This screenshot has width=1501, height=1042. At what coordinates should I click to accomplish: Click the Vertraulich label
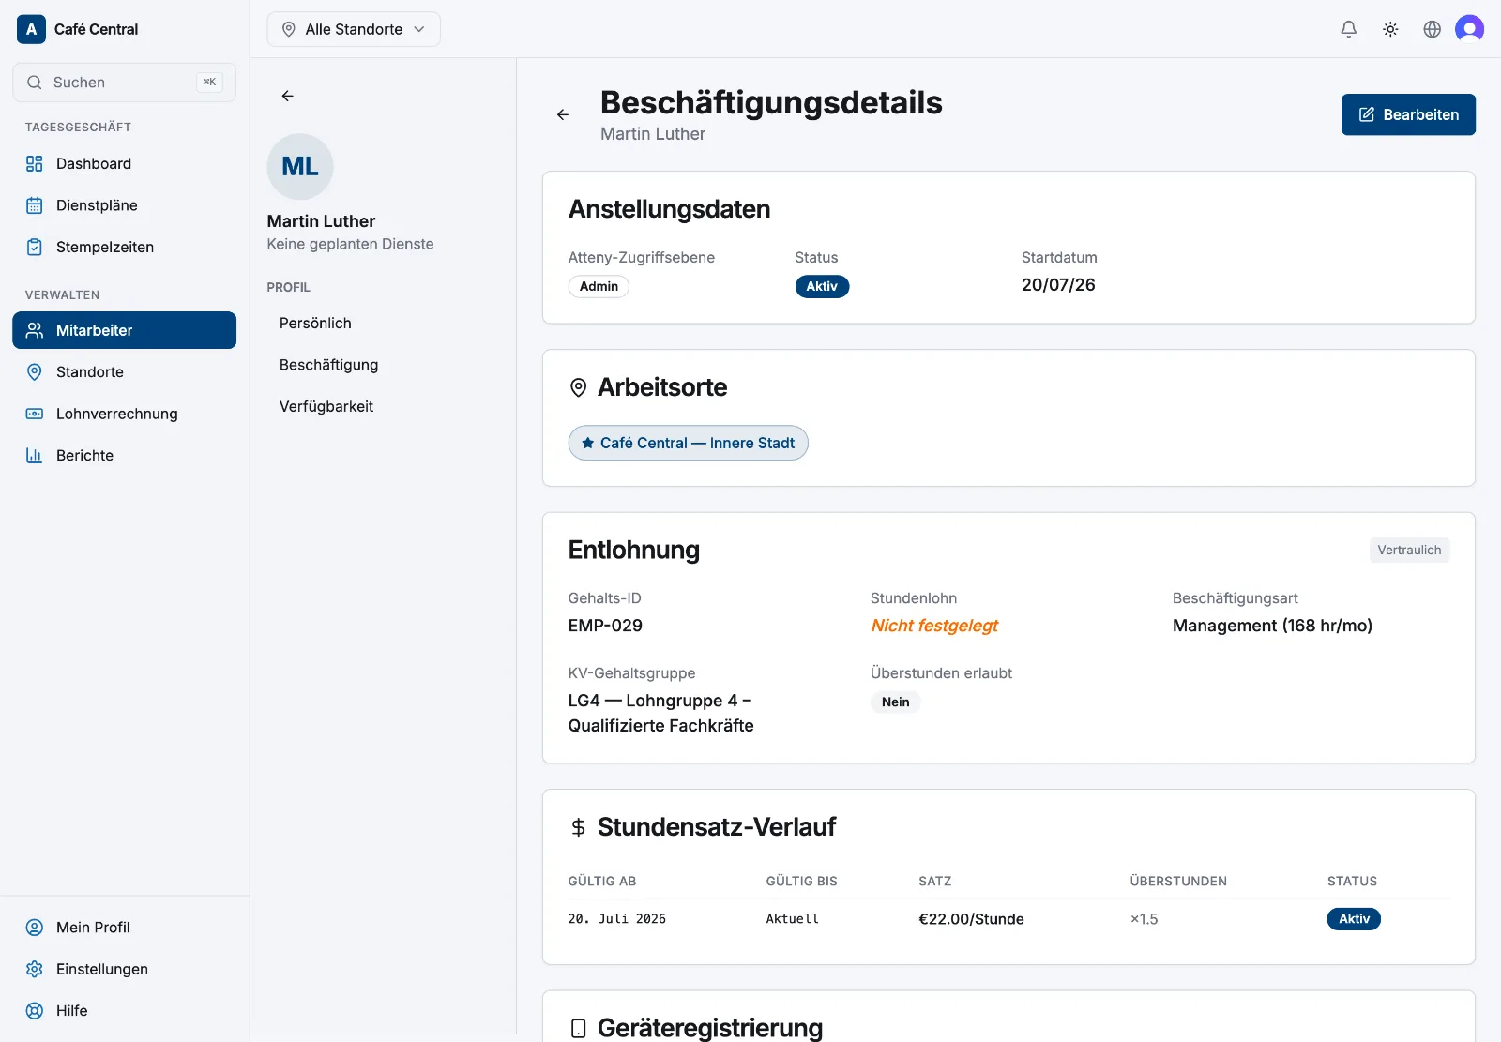click(1409, 550)
